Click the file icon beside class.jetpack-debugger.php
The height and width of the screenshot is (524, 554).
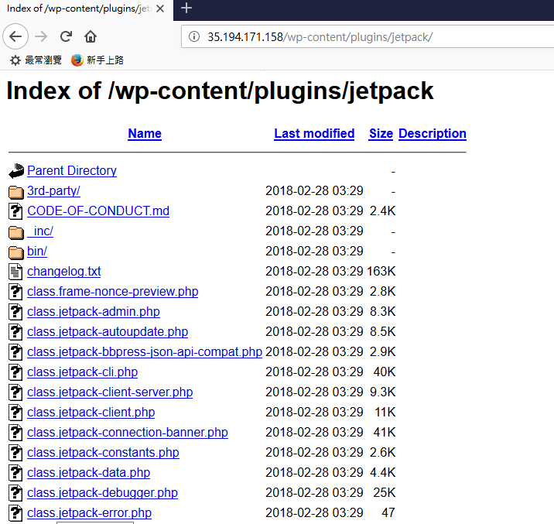pos(15,493)
